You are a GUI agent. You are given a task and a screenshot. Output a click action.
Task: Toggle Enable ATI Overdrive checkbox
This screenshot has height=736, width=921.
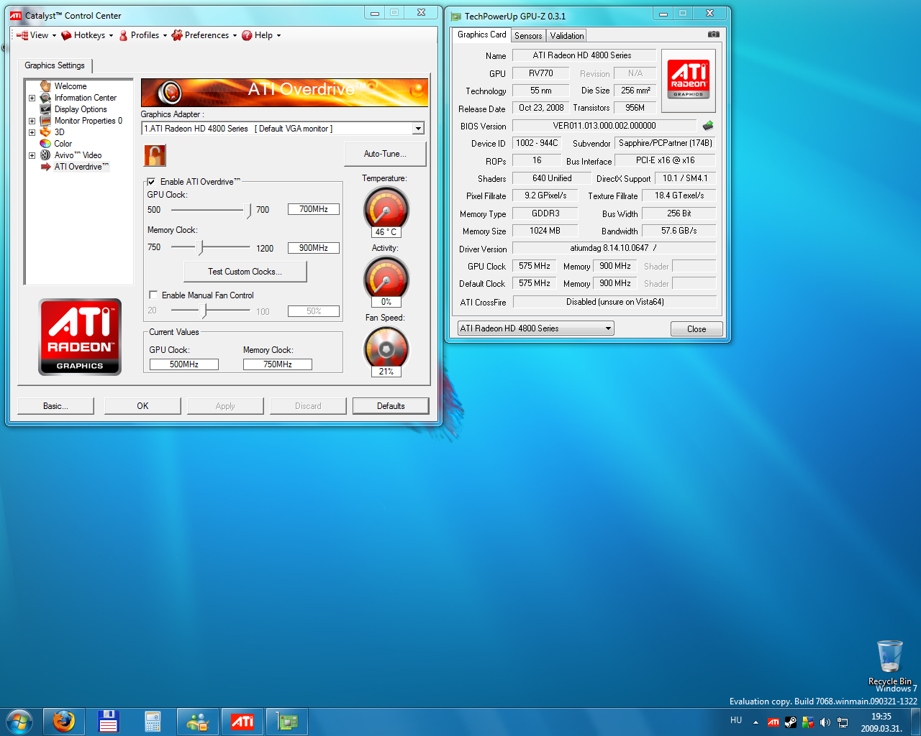[152, 182]
